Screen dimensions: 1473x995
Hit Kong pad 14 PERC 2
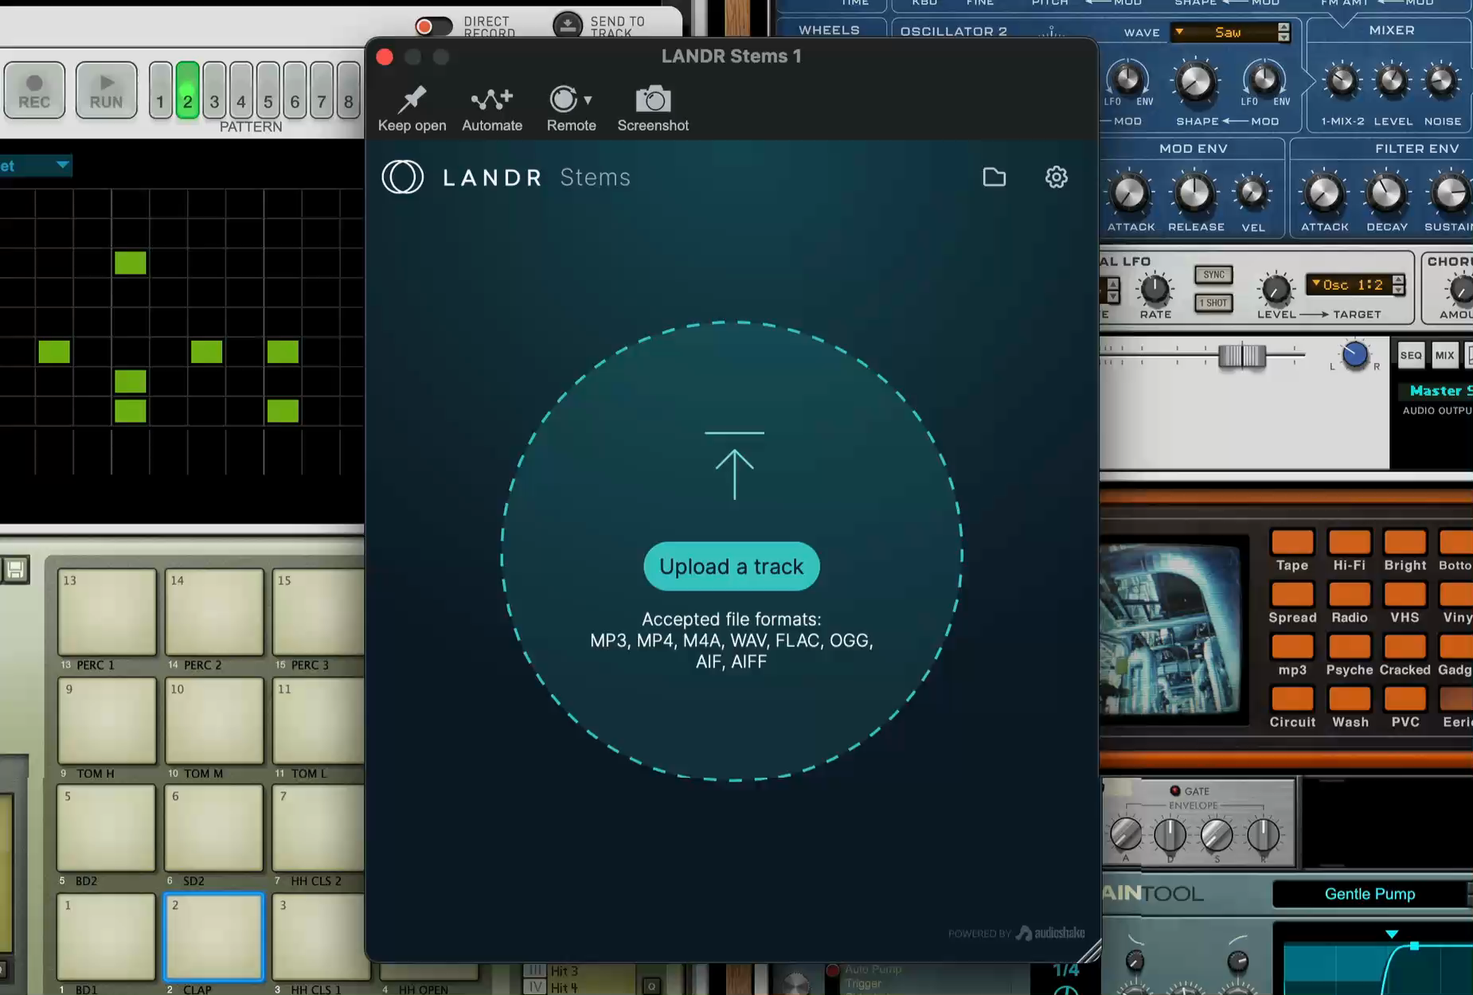tap(214, 611)
